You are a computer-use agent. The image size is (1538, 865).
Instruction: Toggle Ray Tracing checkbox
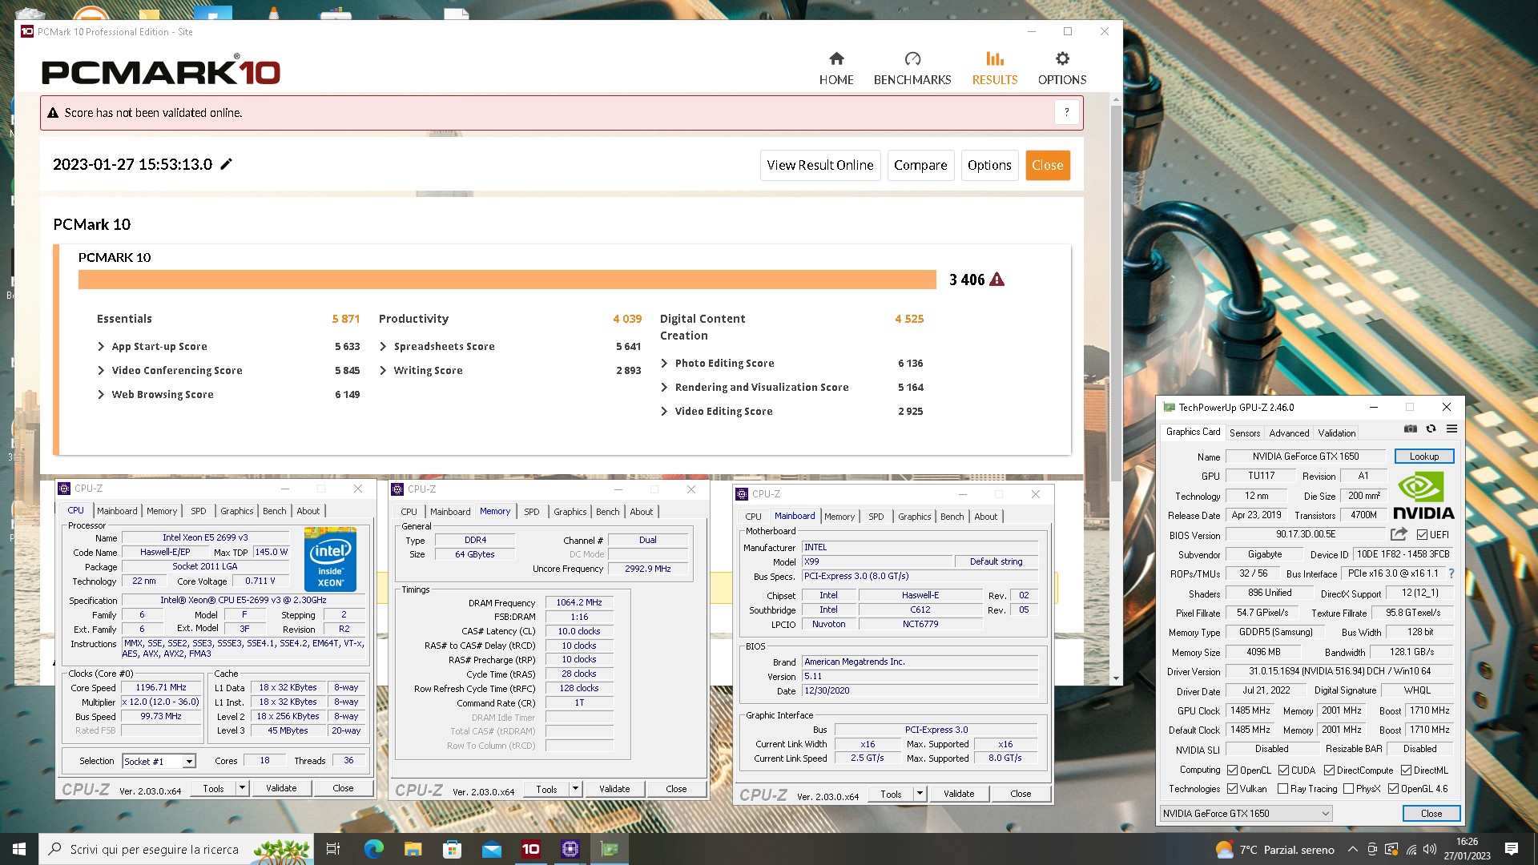[x=1283, y=789]
